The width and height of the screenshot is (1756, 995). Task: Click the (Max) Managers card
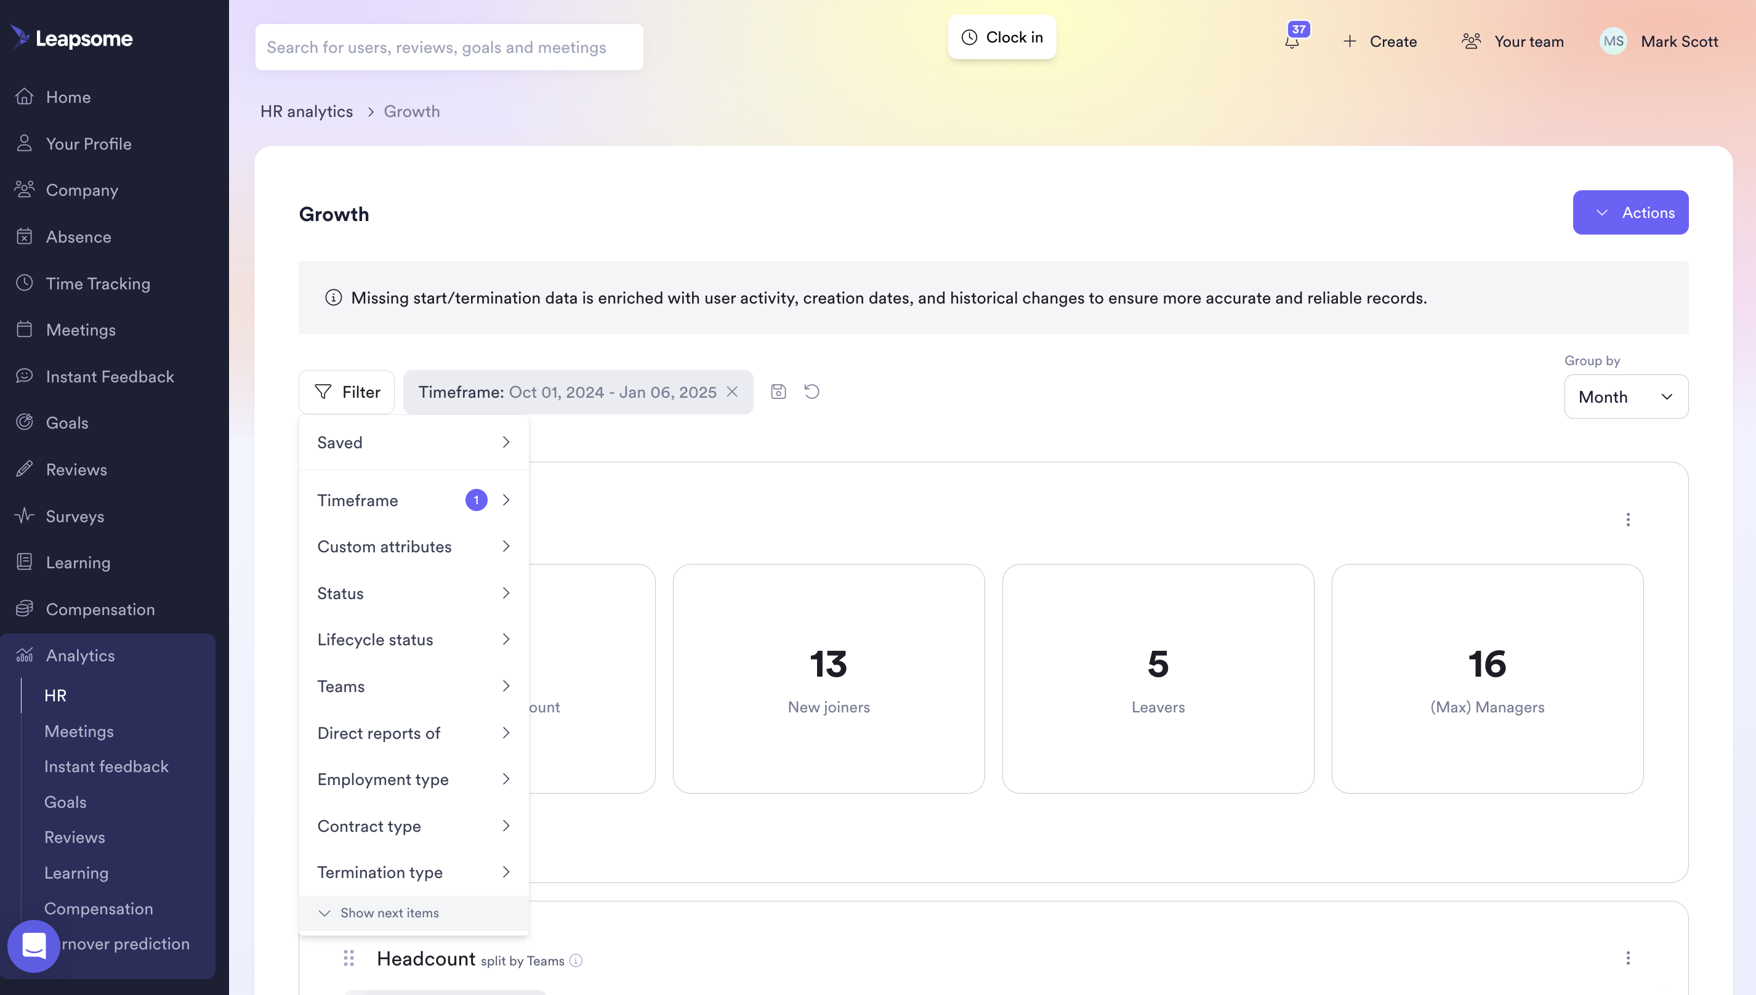coord(1487,679)
